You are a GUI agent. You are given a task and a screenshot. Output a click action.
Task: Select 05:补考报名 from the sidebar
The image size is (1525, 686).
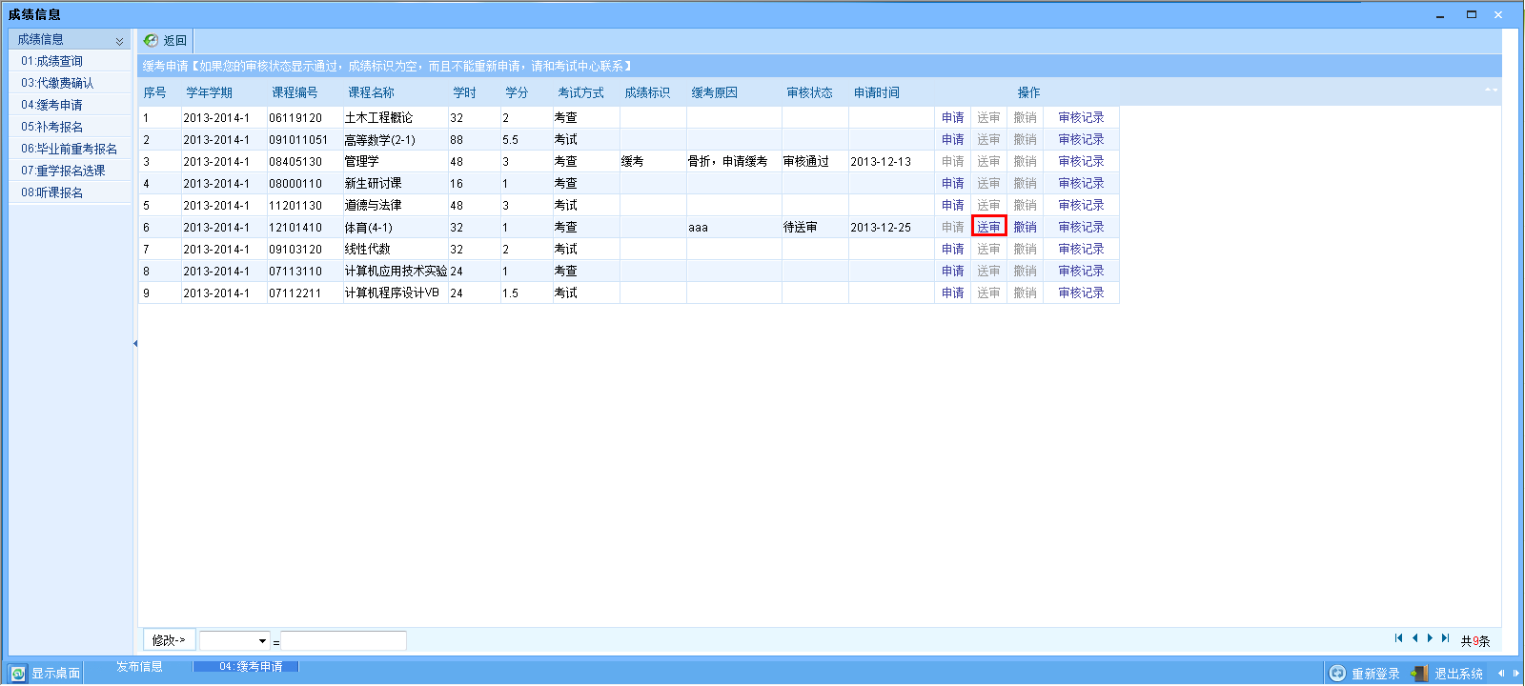click(x=51, y=127)
